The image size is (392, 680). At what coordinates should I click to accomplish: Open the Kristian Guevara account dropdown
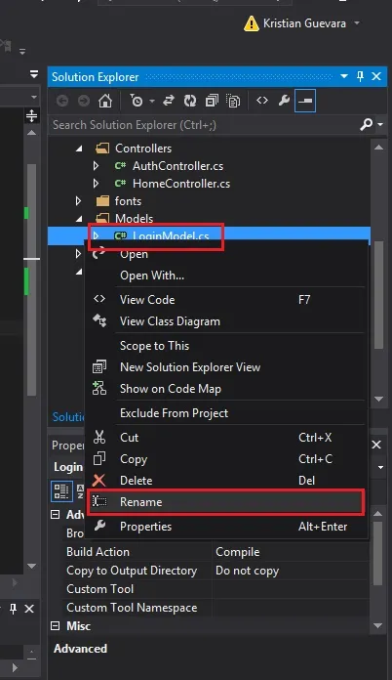[x=357, y=23]
